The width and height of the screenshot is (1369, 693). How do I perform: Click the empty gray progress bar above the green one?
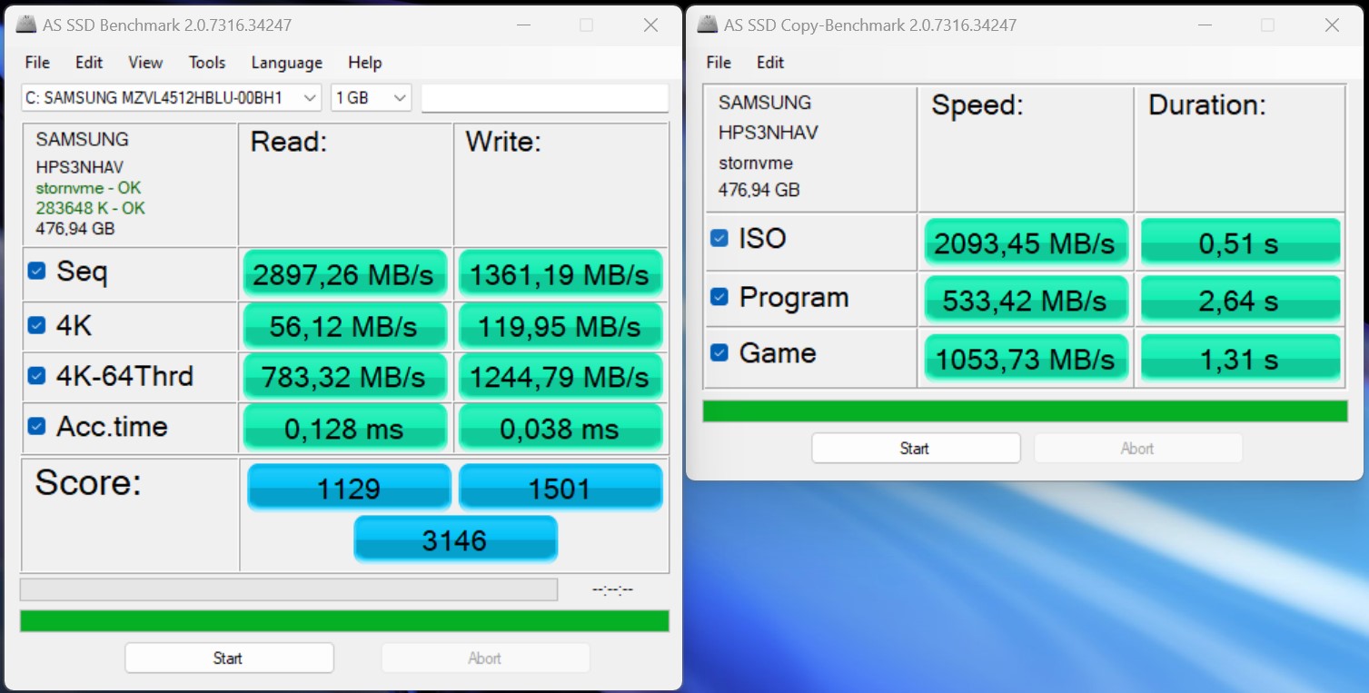pyautogui.click(x=289, y=589)
